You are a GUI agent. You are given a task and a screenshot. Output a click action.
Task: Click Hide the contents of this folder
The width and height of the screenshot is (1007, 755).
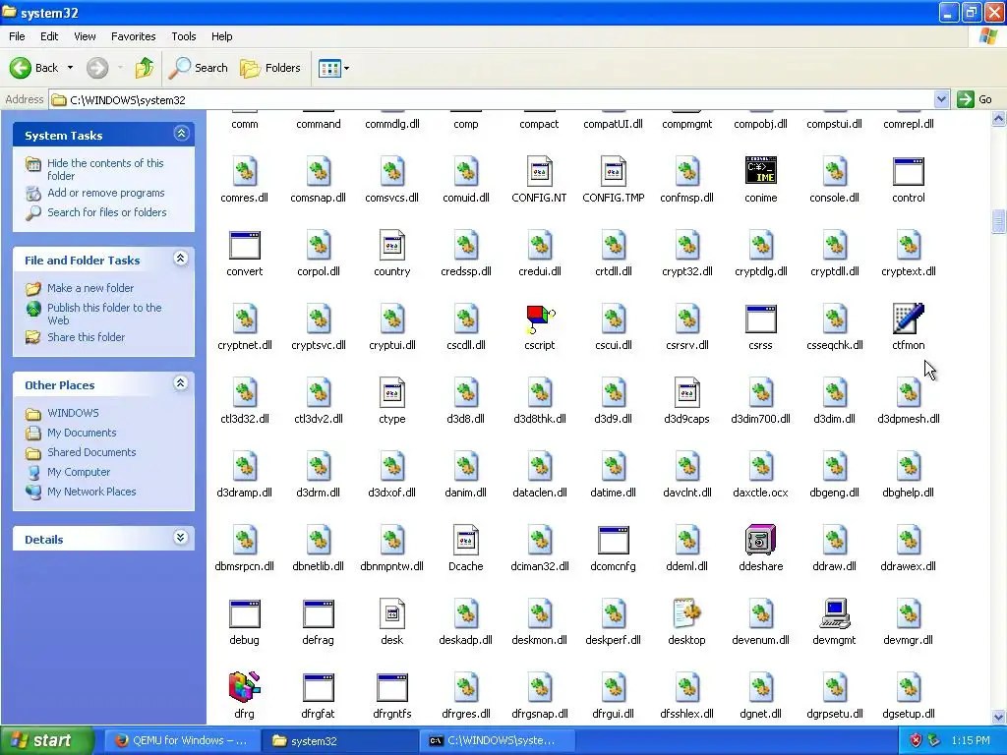tap(105, 169)
